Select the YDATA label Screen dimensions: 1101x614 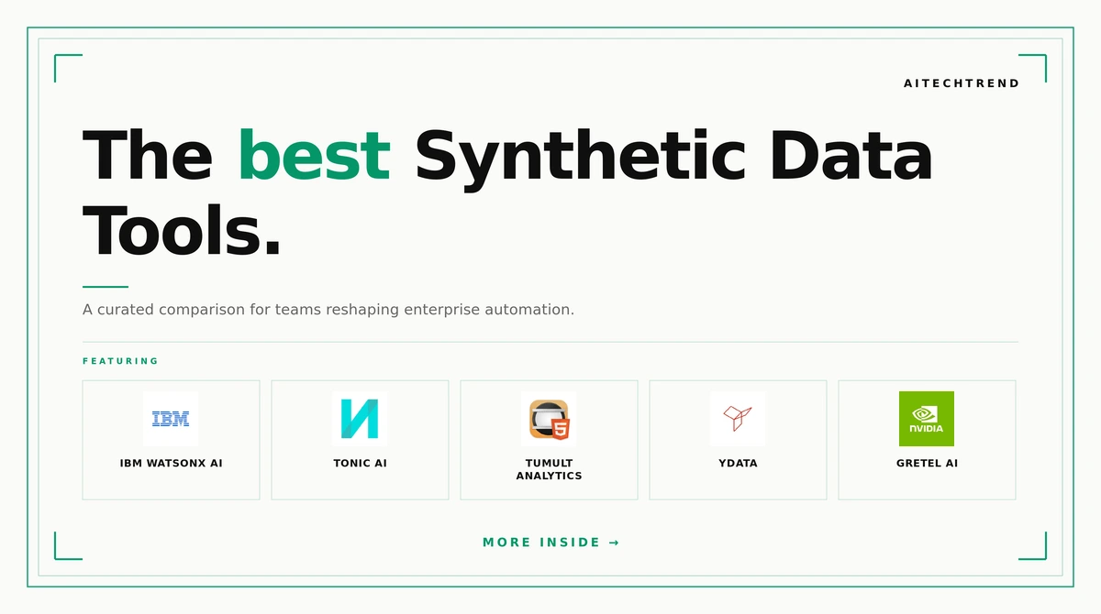738,464
